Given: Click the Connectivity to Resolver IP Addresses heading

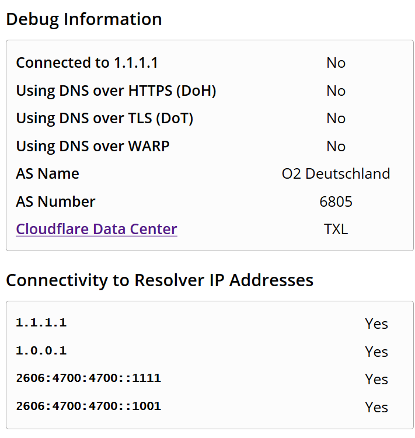Looking at the screenshot, I should [159, 280].
